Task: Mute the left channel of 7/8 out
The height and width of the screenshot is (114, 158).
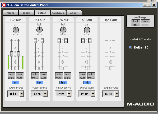Action: tap(83, 78)
